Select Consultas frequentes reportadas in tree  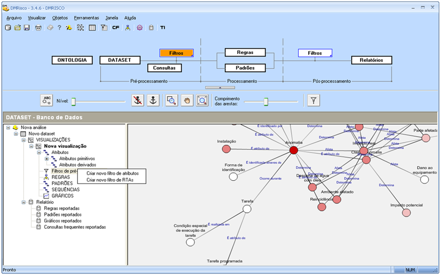[75, 227]
